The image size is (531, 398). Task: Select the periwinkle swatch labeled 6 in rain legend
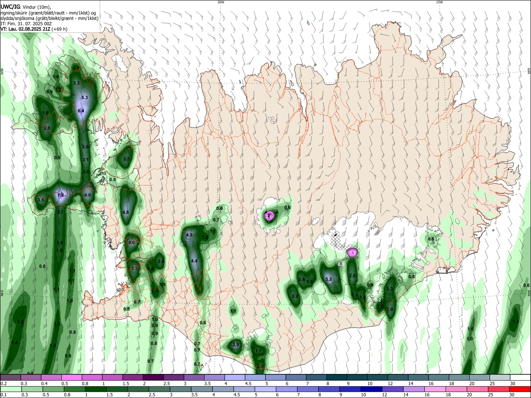pos(287,389)
